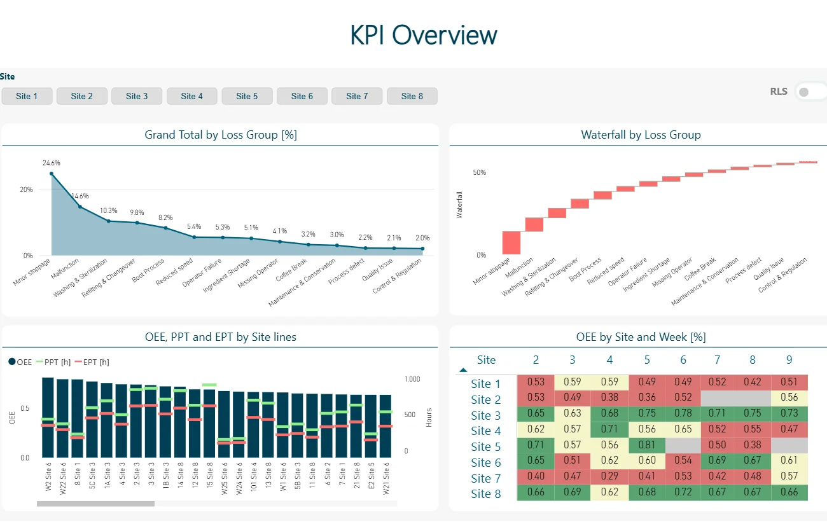Screen dimensions: 827x531
Task: Click the sort arrow under Site header
Action: [463, 370]
